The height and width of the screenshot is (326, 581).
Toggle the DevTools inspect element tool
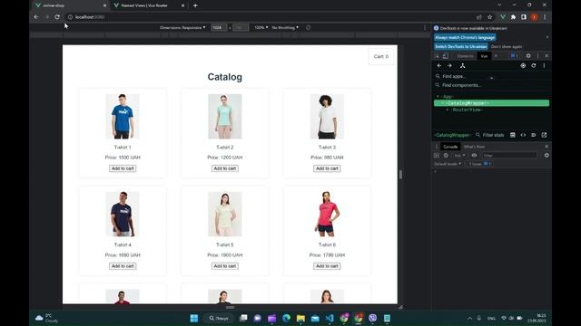pyautogui.click(x=438, y=56)
